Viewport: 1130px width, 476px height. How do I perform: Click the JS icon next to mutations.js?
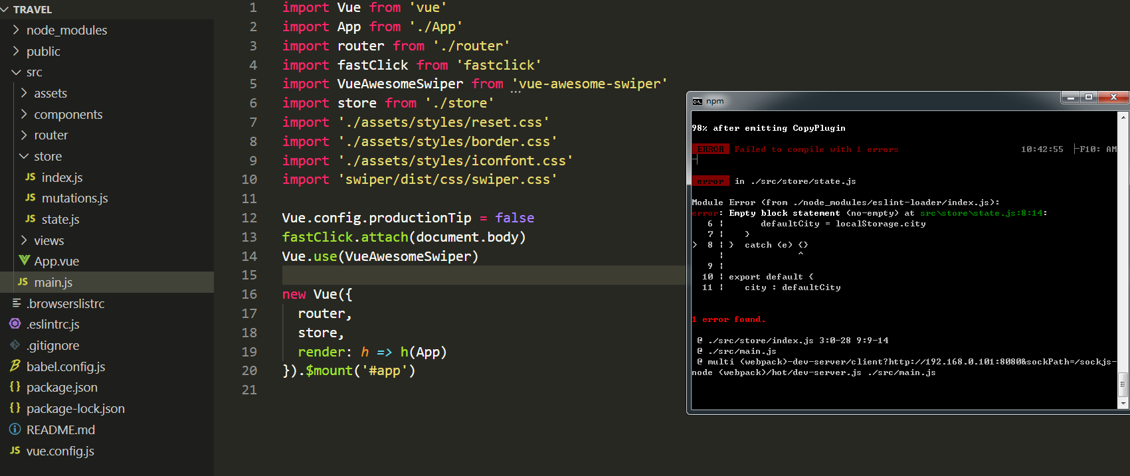point(31,198)
